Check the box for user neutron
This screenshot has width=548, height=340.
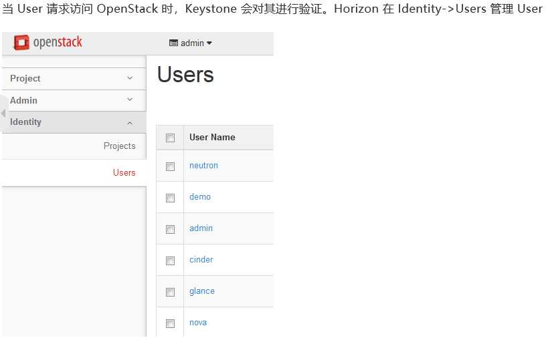170,166
